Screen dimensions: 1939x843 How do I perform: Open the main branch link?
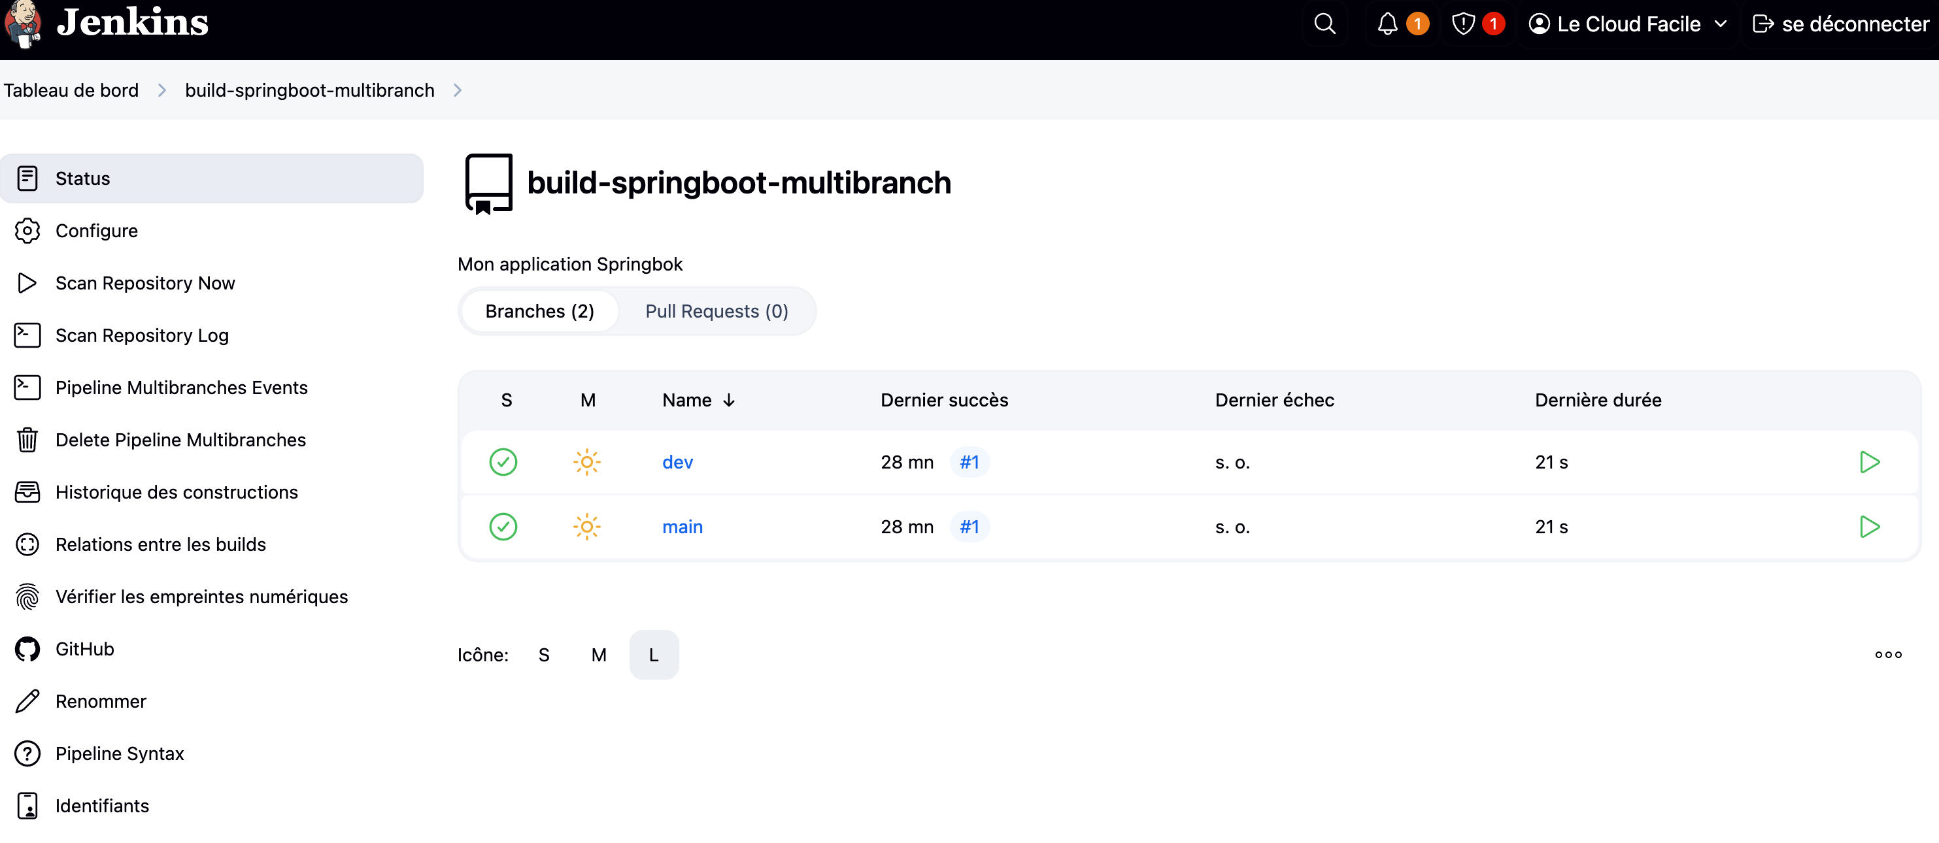pos(682,527)
